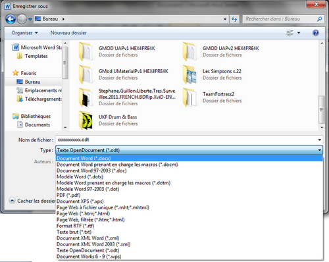This screenshot has height=262, width=329.
Task: Click the magnifying glass search icon
Action: (320, 19)
